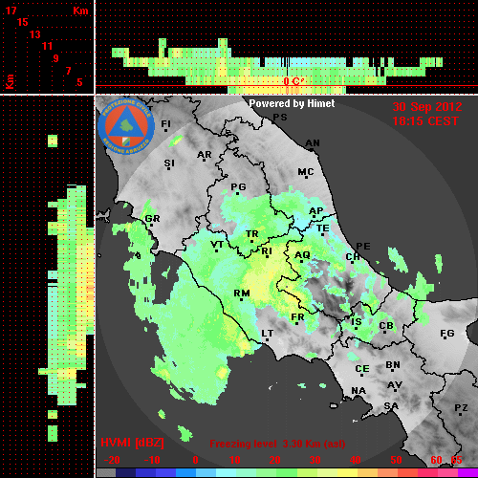Click the CE city label
Image resolution: width=478 pixels, height=478 pixels.
click(362, 369)
